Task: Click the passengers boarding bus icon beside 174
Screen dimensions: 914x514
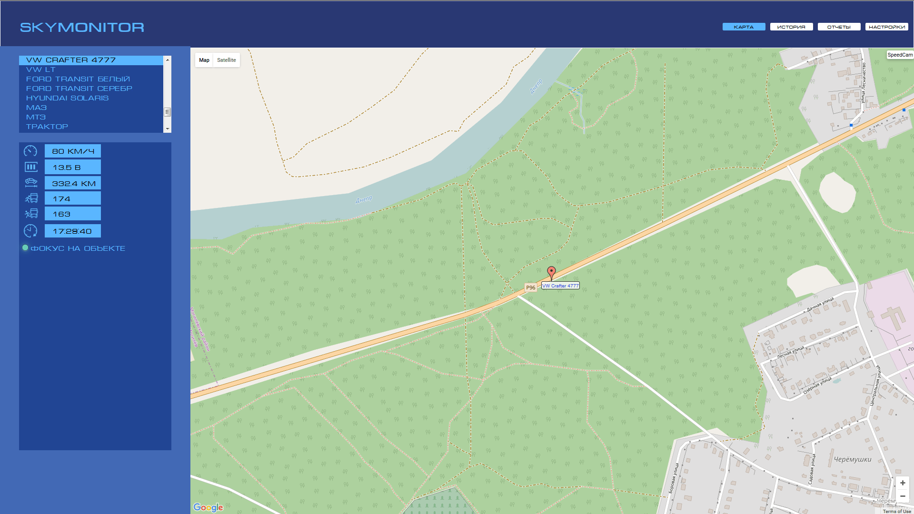Action: [x=31, y=198]
